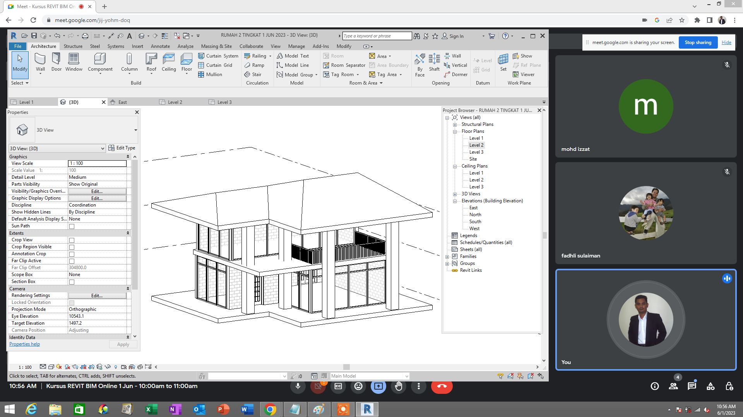Select the Column tool
The image size is (743, 417).
[x=129, y=63]
